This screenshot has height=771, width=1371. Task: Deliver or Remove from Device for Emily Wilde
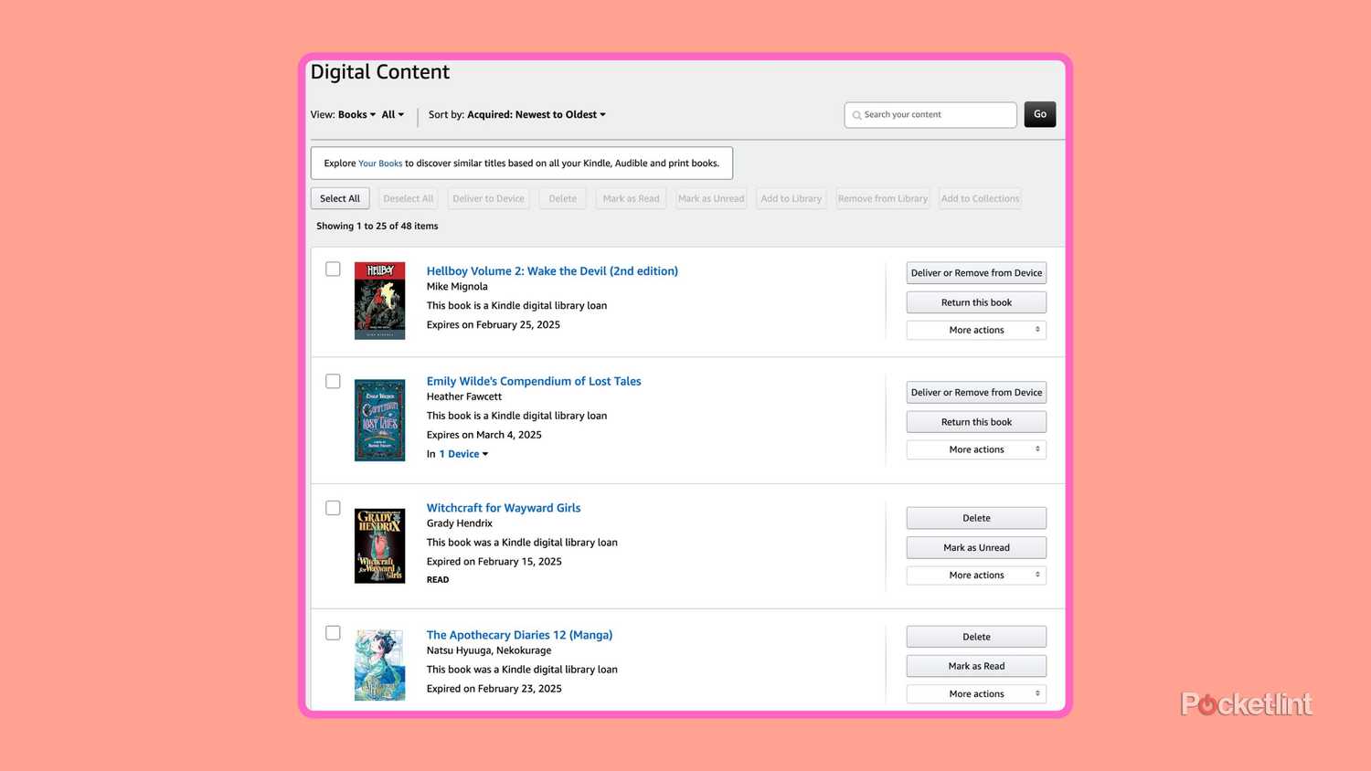pyautogui.click(x=976, y=393)
